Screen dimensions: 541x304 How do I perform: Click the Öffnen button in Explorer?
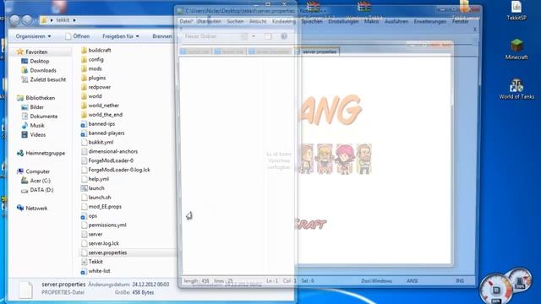tap(78, 36)
